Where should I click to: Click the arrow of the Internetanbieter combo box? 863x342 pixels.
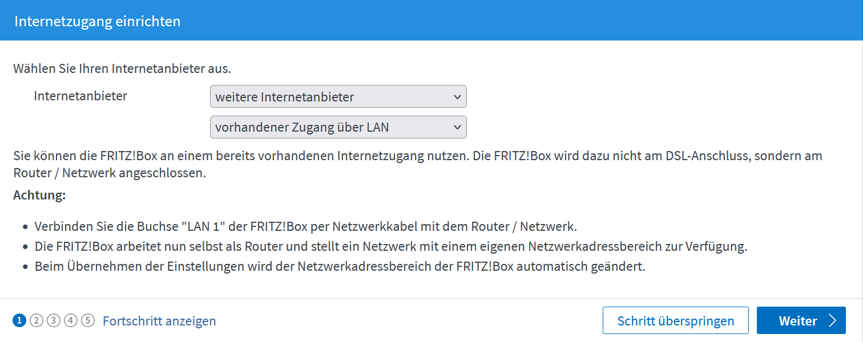[457, 97]
